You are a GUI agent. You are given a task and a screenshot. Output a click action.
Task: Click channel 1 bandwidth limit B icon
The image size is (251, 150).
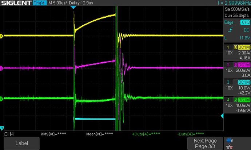pos(235,47)
